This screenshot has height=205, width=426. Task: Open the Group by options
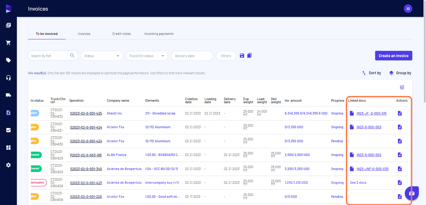coord(400,73)
